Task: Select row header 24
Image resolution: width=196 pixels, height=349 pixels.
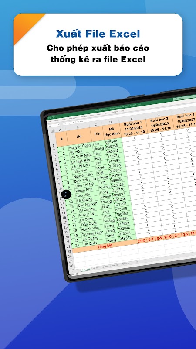Action: [70, 256]
